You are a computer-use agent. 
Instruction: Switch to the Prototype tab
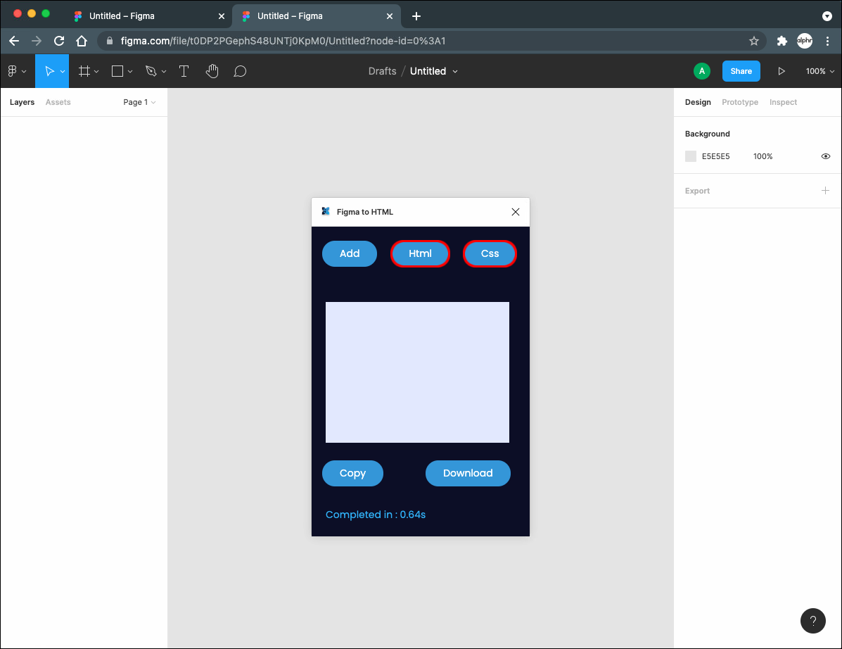click(740, 102)
